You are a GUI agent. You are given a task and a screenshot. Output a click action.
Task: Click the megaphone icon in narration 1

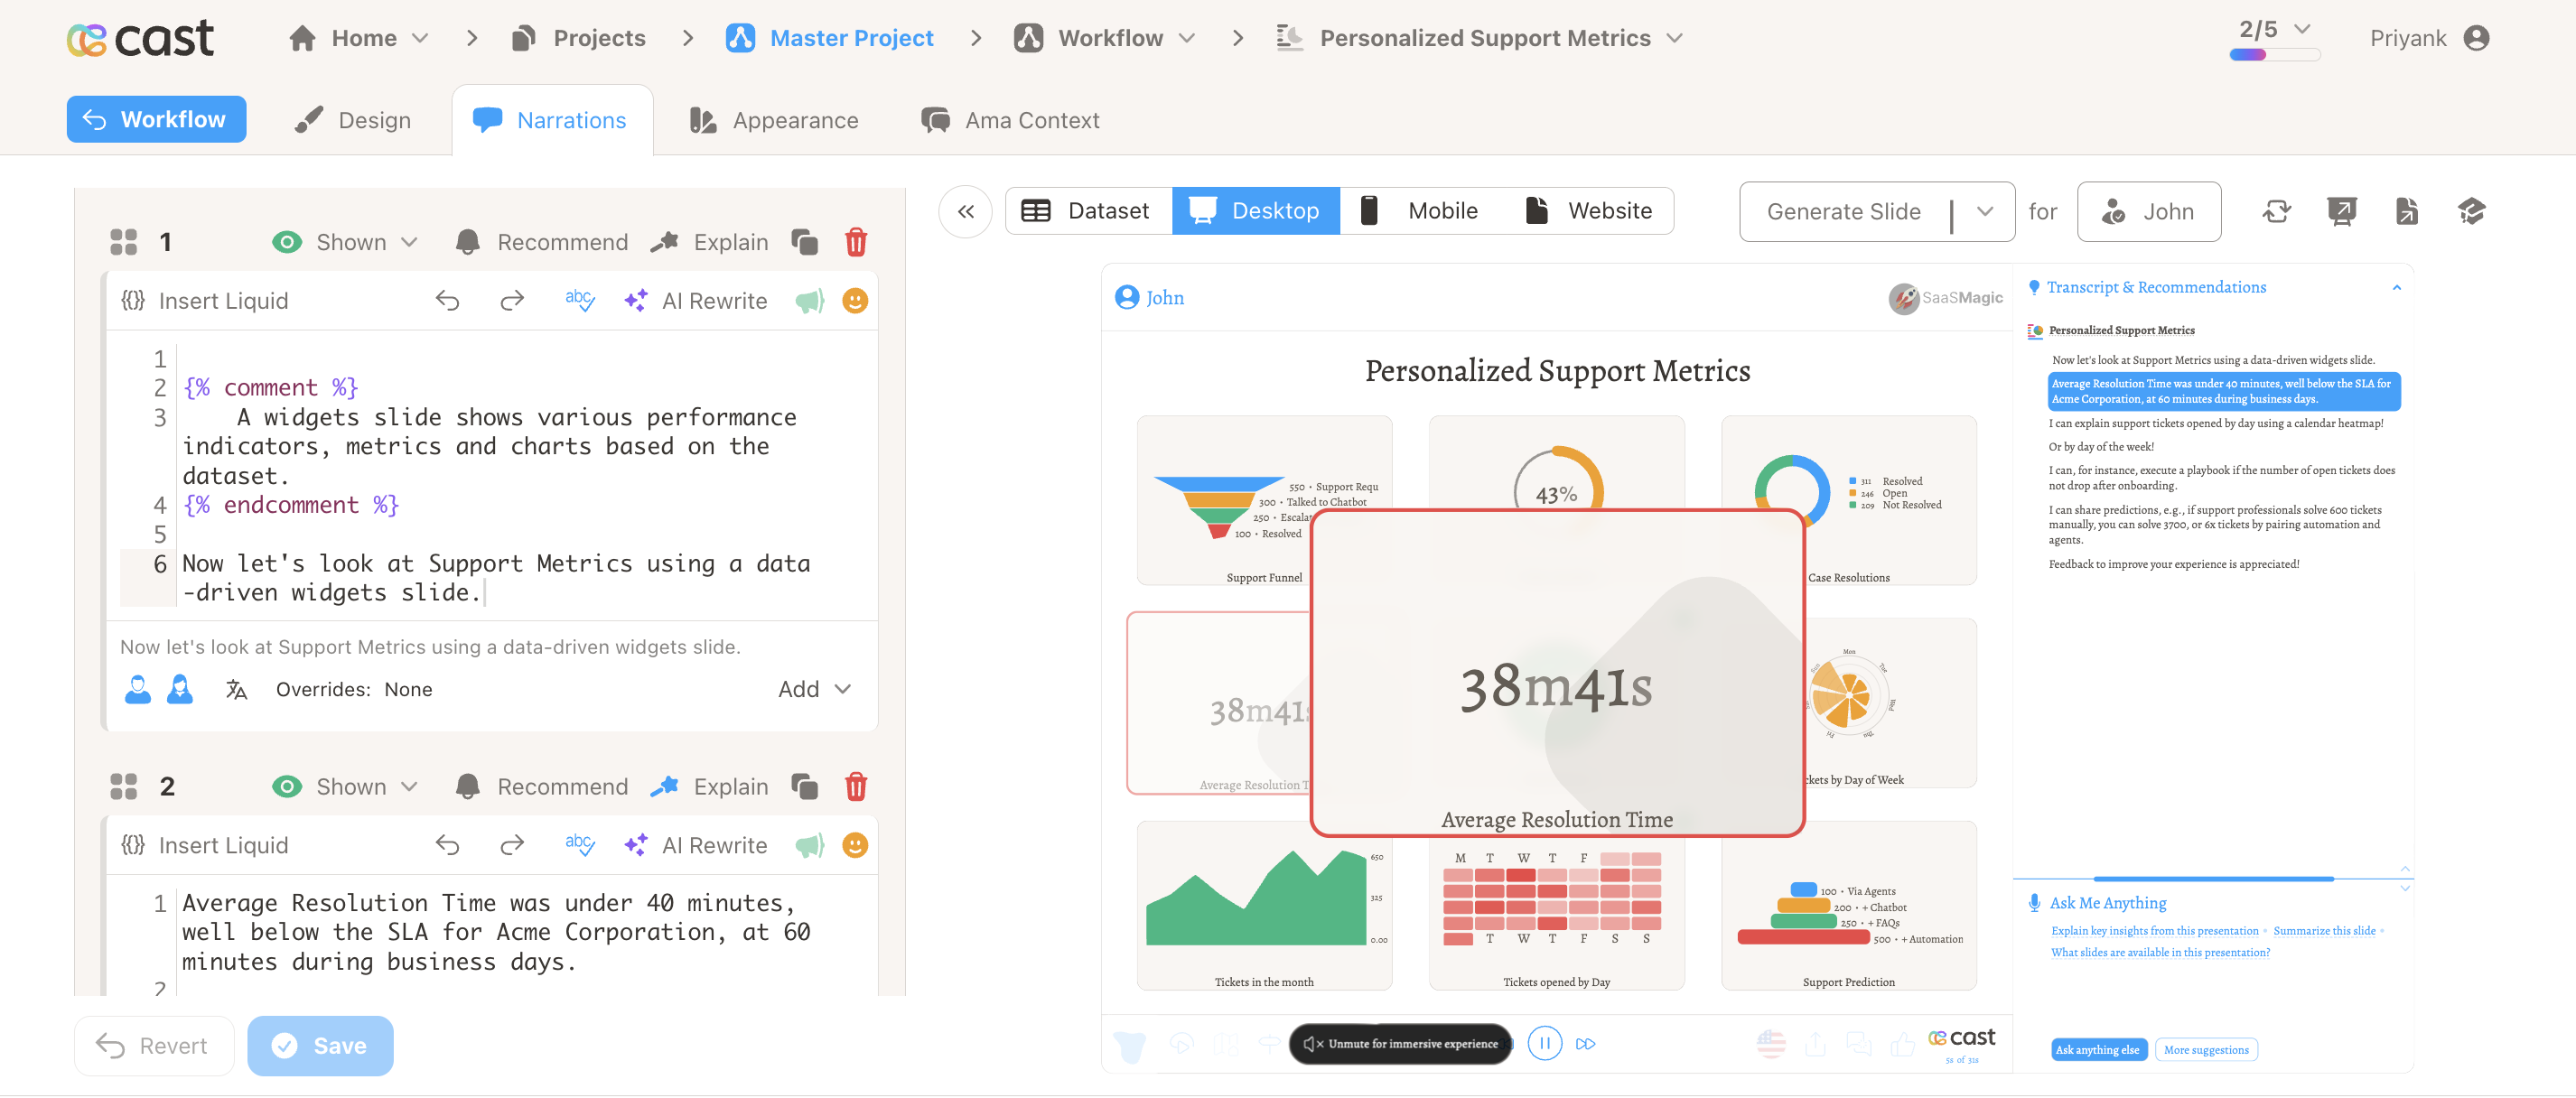pos(809,301)
